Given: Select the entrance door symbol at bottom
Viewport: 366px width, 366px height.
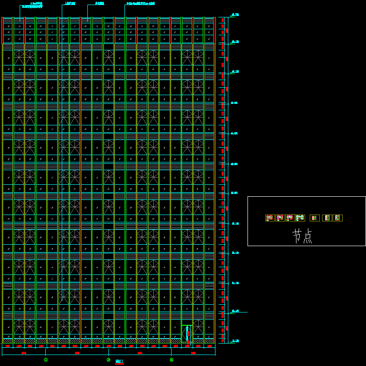Looking at the screenshot, I should (x=187, y=334).
